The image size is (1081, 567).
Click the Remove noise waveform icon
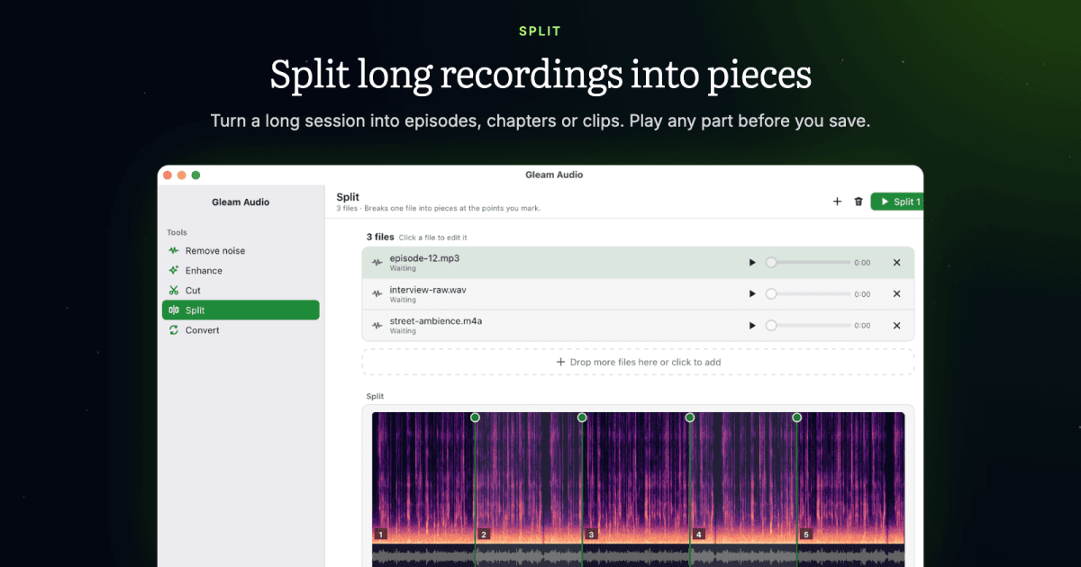point(174,251)
